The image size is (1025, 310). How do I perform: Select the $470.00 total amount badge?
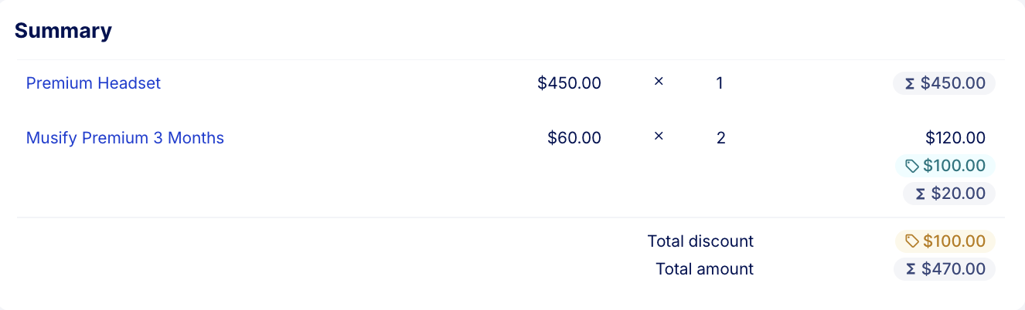coord(945,269)
